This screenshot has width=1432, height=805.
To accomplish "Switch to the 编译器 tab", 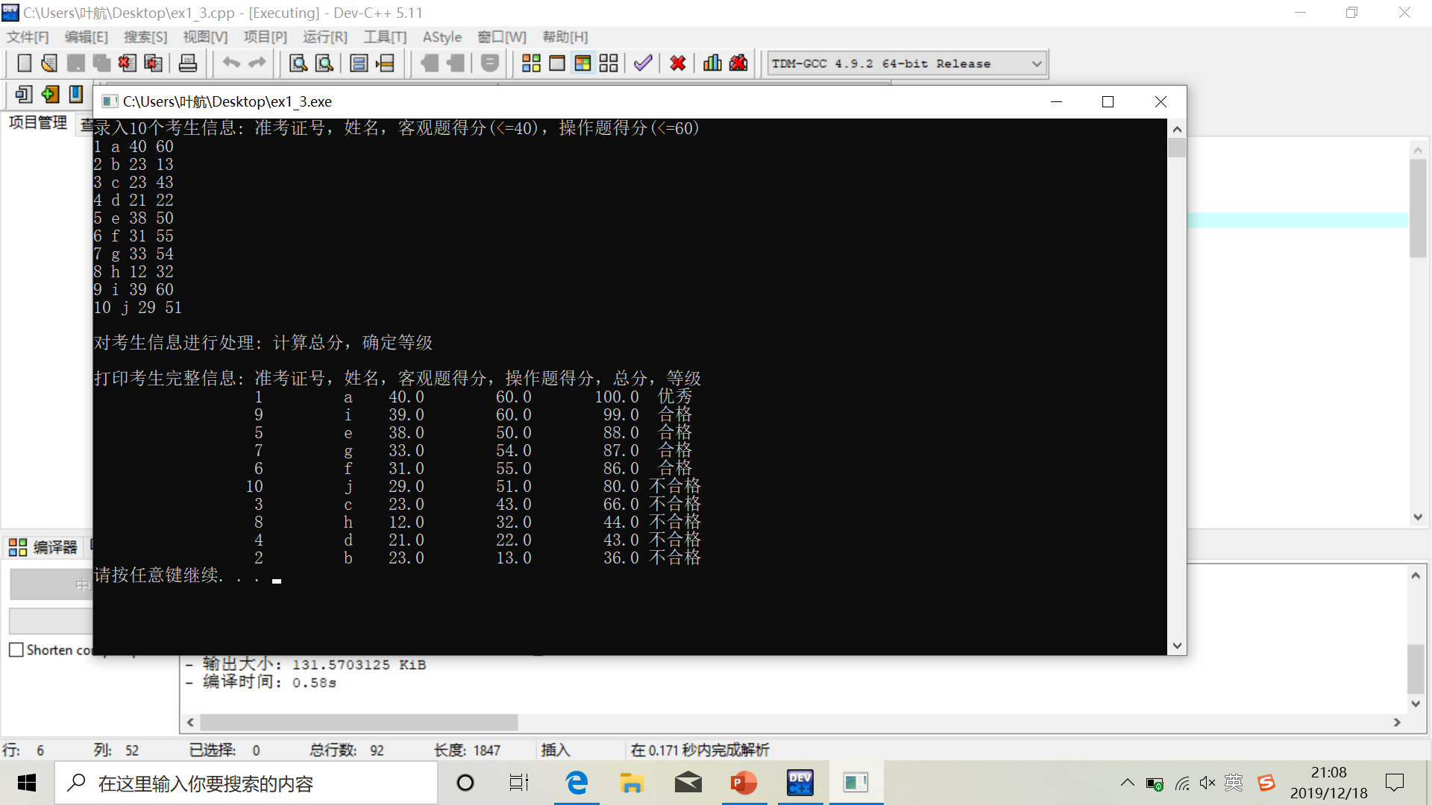I will 43,547.
